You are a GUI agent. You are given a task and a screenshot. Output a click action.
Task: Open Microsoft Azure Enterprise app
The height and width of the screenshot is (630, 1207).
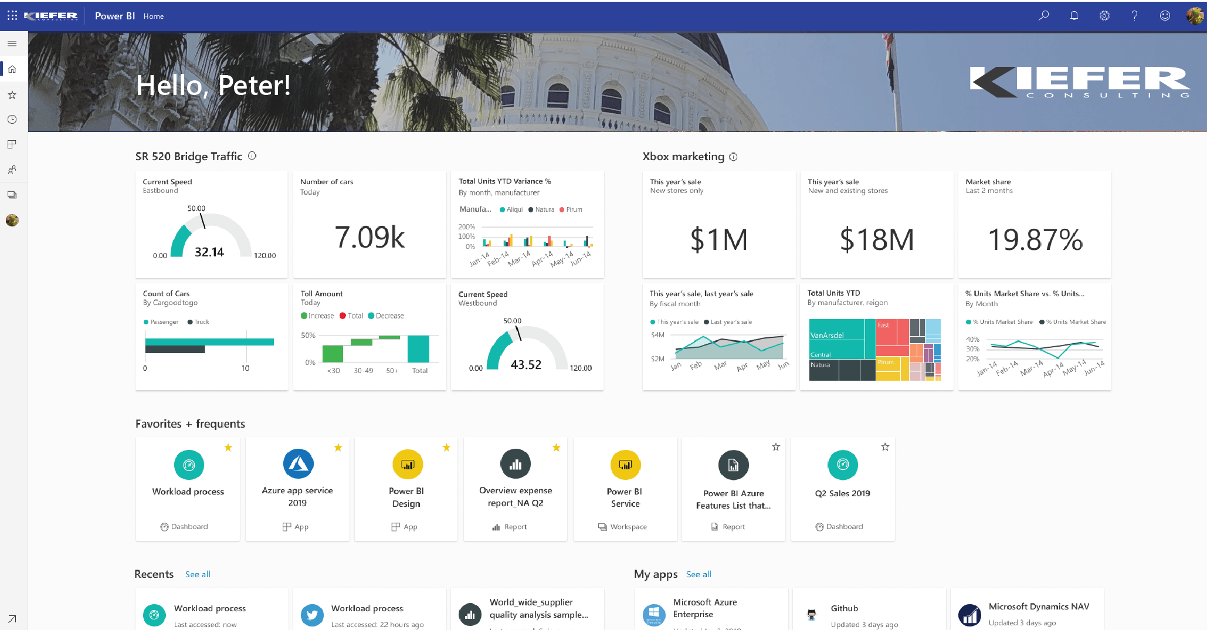coord(711,610)
